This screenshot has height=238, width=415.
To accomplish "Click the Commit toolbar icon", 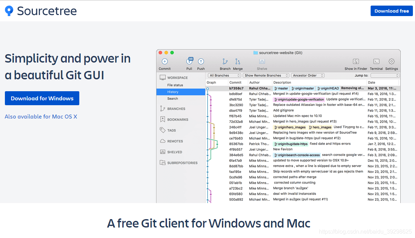I will (x=165, y=62).
